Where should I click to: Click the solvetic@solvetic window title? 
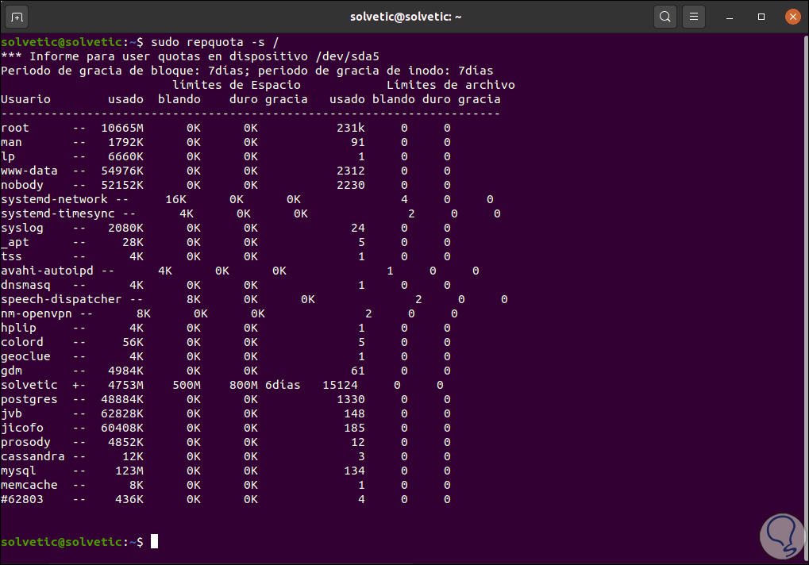(406, 17)
